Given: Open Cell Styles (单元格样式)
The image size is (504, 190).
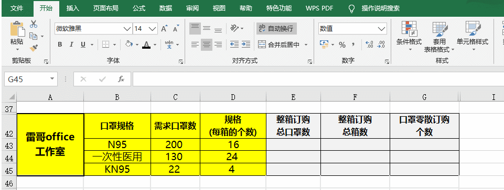Looking at the screenshot, I should click(x=472, y=36).
